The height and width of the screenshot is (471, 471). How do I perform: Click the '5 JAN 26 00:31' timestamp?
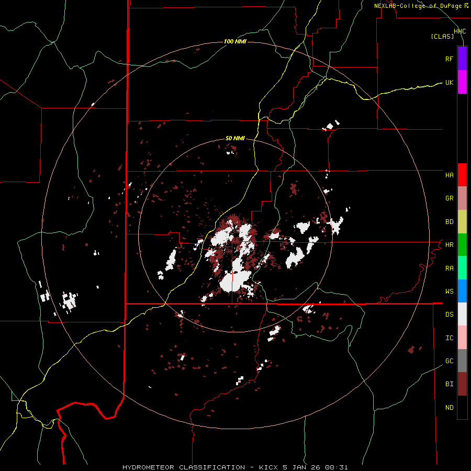pyautogui.click(x=315, y=467)
